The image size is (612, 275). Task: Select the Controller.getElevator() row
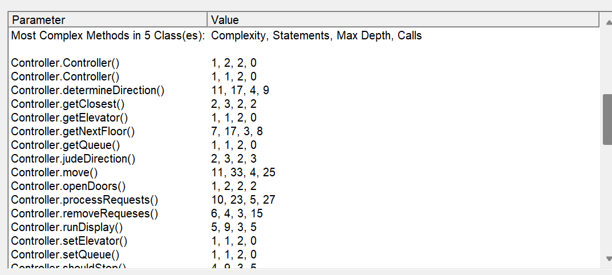pos(304,118)
